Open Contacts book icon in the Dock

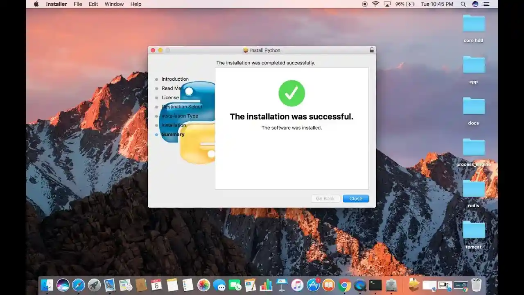pyautogui.click(x=141, y=285)
